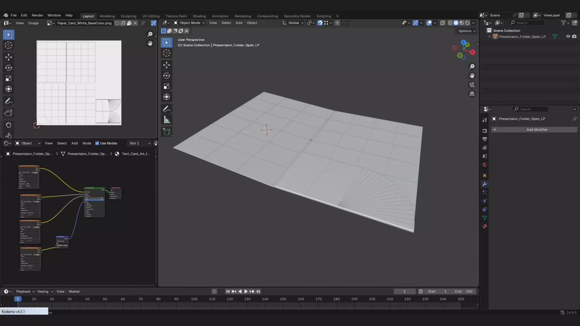Open the Material properties tab

tap(485, 226)
